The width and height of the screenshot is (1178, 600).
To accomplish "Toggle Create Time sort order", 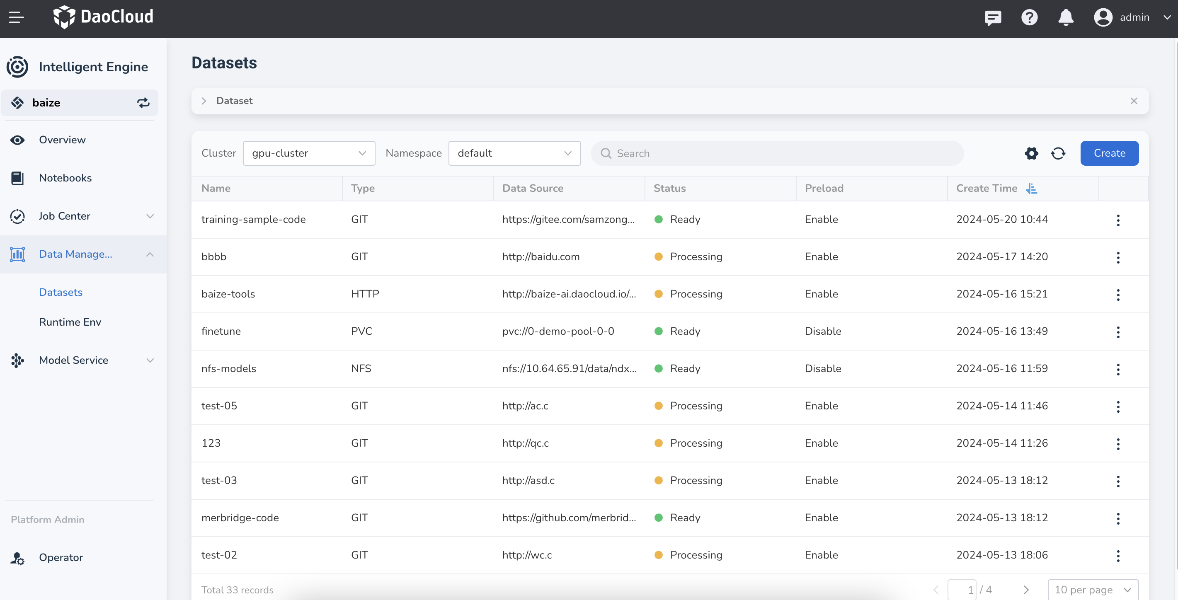I will click(x=1032, y=189).
